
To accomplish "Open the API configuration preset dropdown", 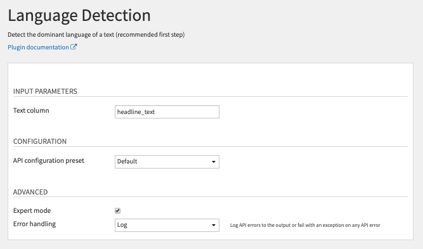I will pos(167,162).
